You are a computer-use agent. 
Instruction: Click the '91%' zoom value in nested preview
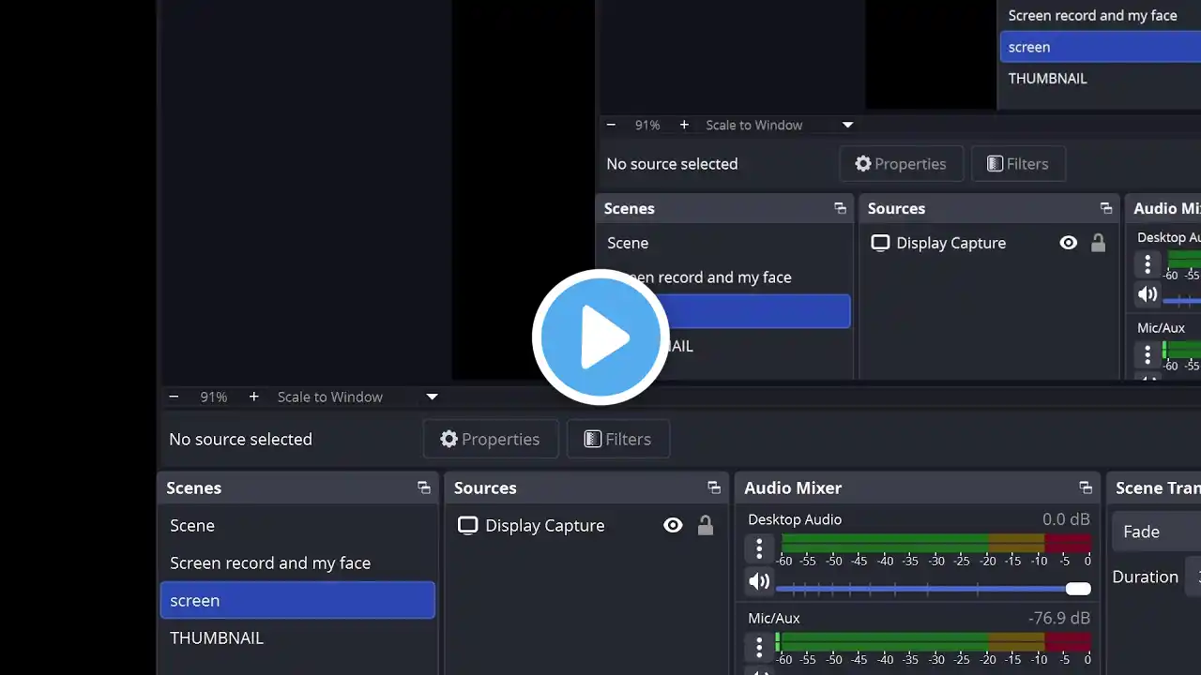(x=647, y=125)
